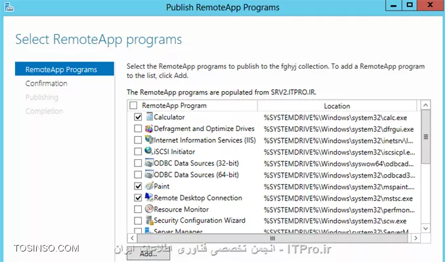Select the Resource Monitor name
Image resolution: width=445 pixels, height=262 pixels.
(x=181, y=210)
